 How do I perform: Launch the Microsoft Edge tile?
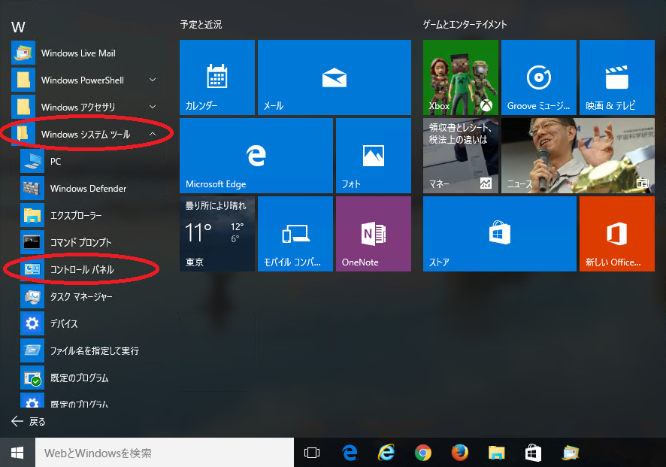(x=256, y=156)
